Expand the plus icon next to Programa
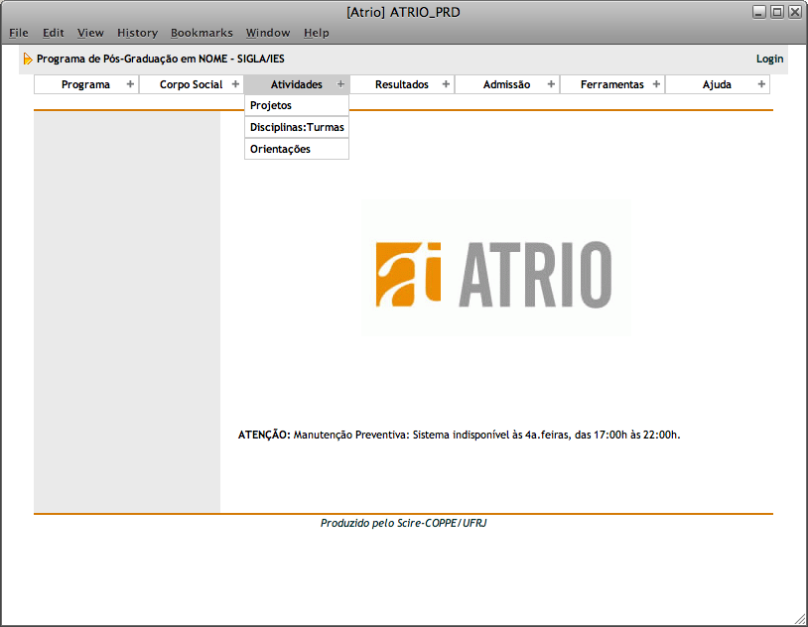This screenshot has width=808, height=627. point(130,84)
